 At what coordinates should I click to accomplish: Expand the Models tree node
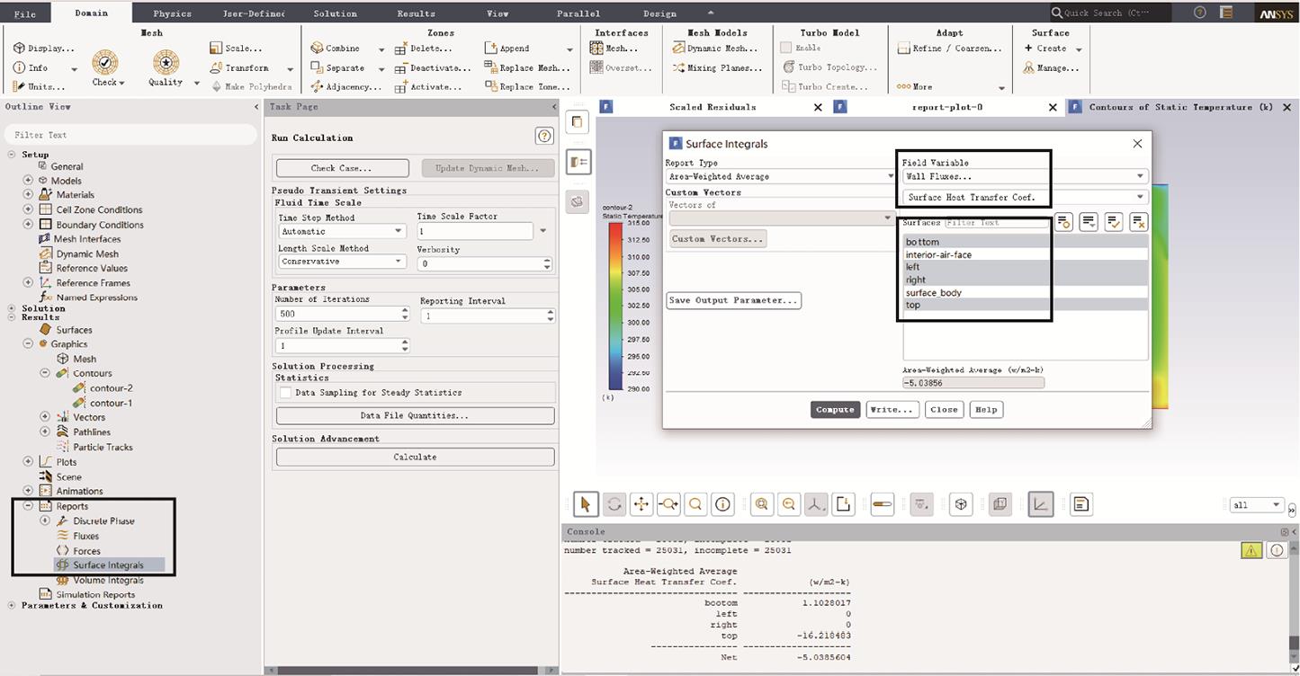click(x=28, y=181)
